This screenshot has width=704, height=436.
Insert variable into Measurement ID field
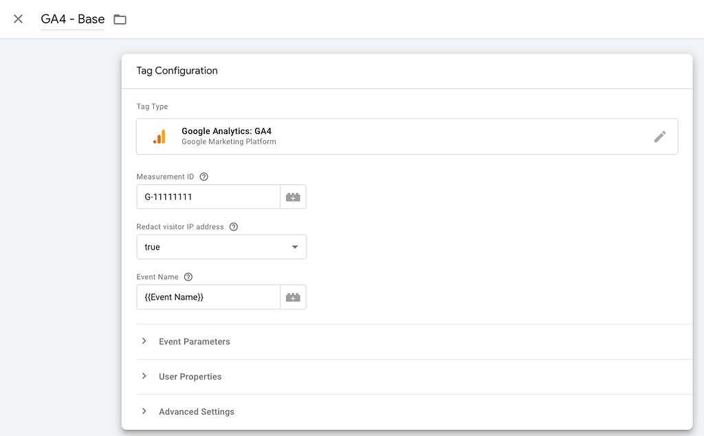pyautogui.click(x=293, y=197)
